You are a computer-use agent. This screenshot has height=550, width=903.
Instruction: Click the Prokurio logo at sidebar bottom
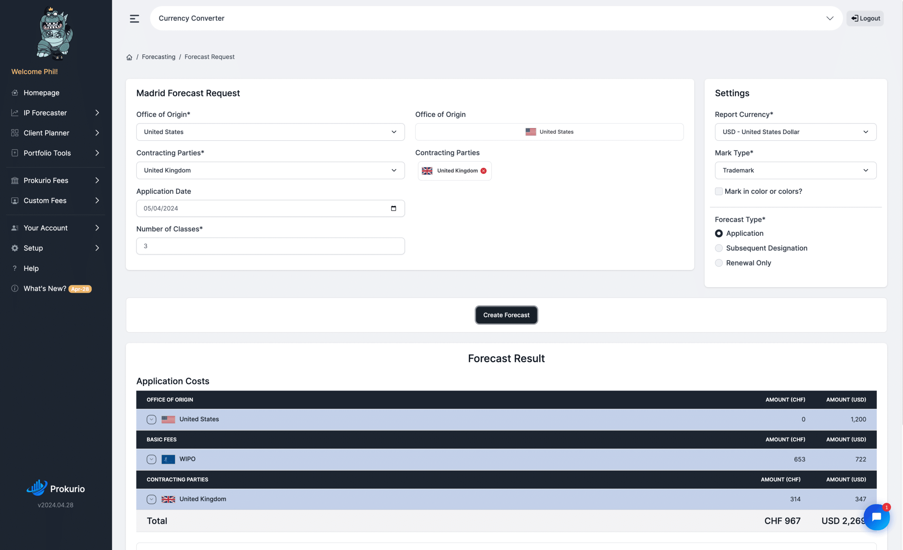pos(55,488)
